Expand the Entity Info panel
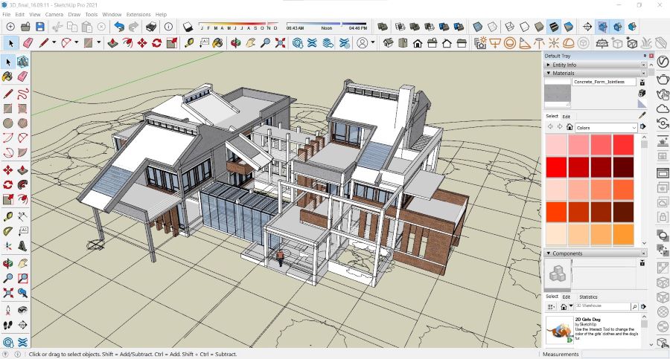 548,65
